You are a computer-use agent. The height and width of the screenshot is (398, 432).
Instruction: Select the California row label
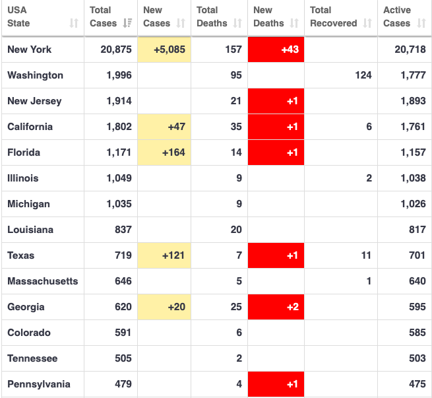click(x=30, y=127)
